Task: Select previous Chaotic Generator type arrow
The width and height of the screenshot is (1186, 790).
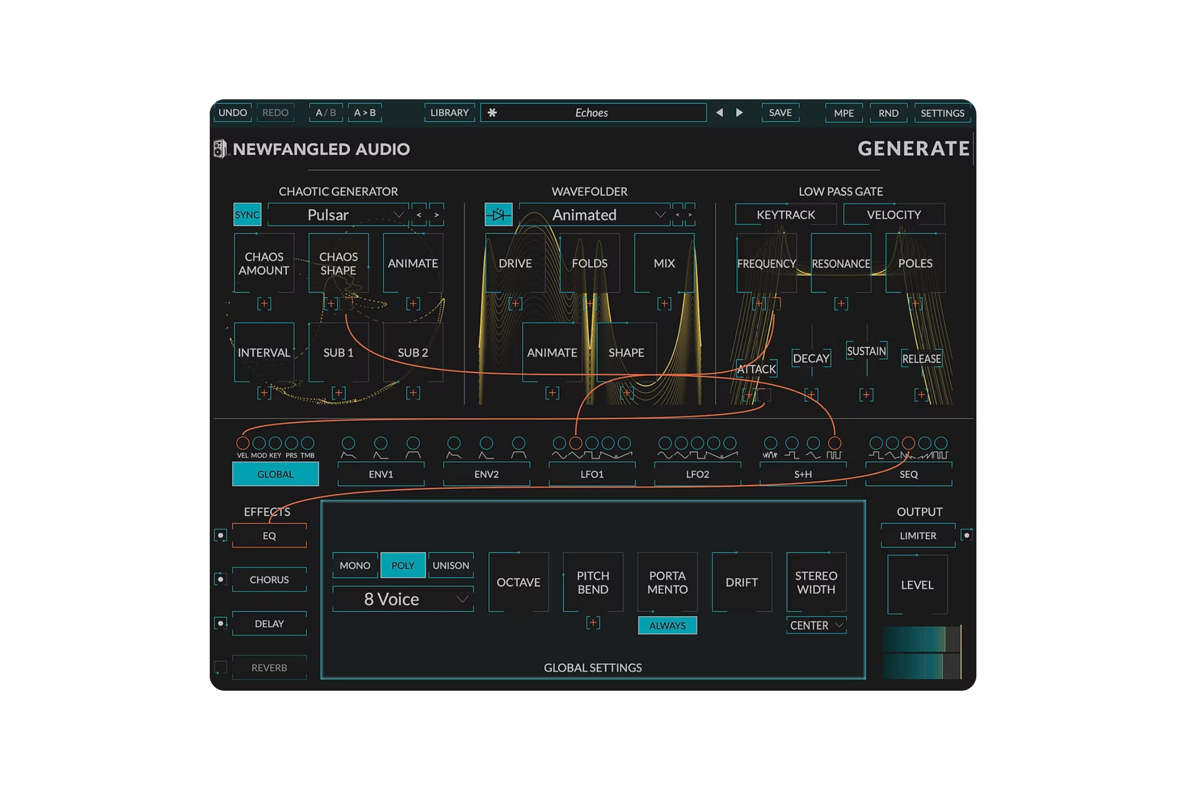Action: tap(419, 215)
